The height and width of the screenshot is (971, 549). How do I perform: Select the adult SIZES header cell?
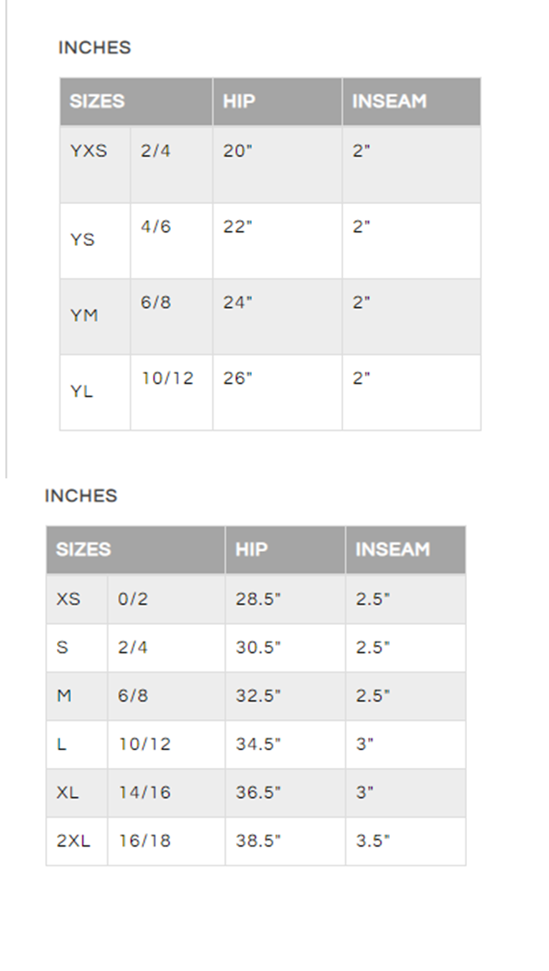pyautogui.click(x=136, y=550)
